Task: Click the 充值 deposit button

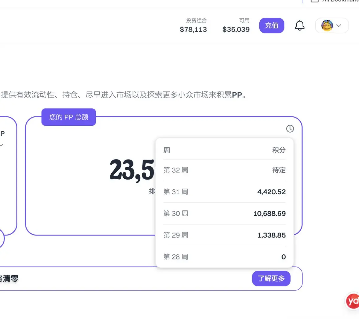Action: click(x=272, y=25)
